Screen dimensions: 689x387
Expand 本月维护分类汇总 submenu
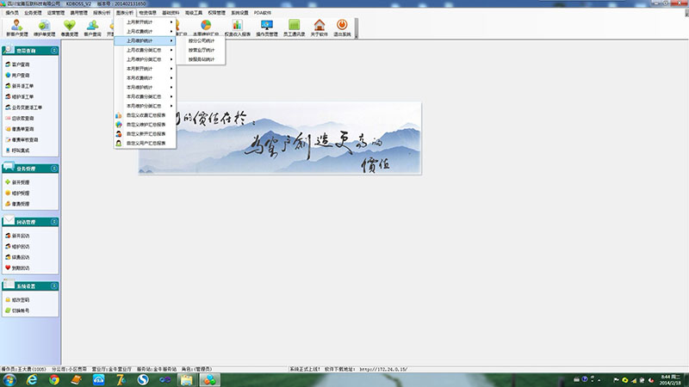(145, 106)
